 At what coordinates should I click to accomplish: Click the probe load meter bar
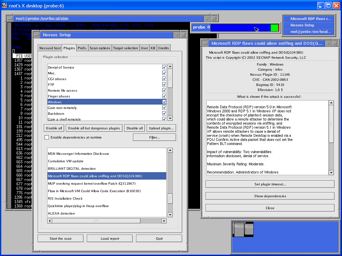point(245,28)
